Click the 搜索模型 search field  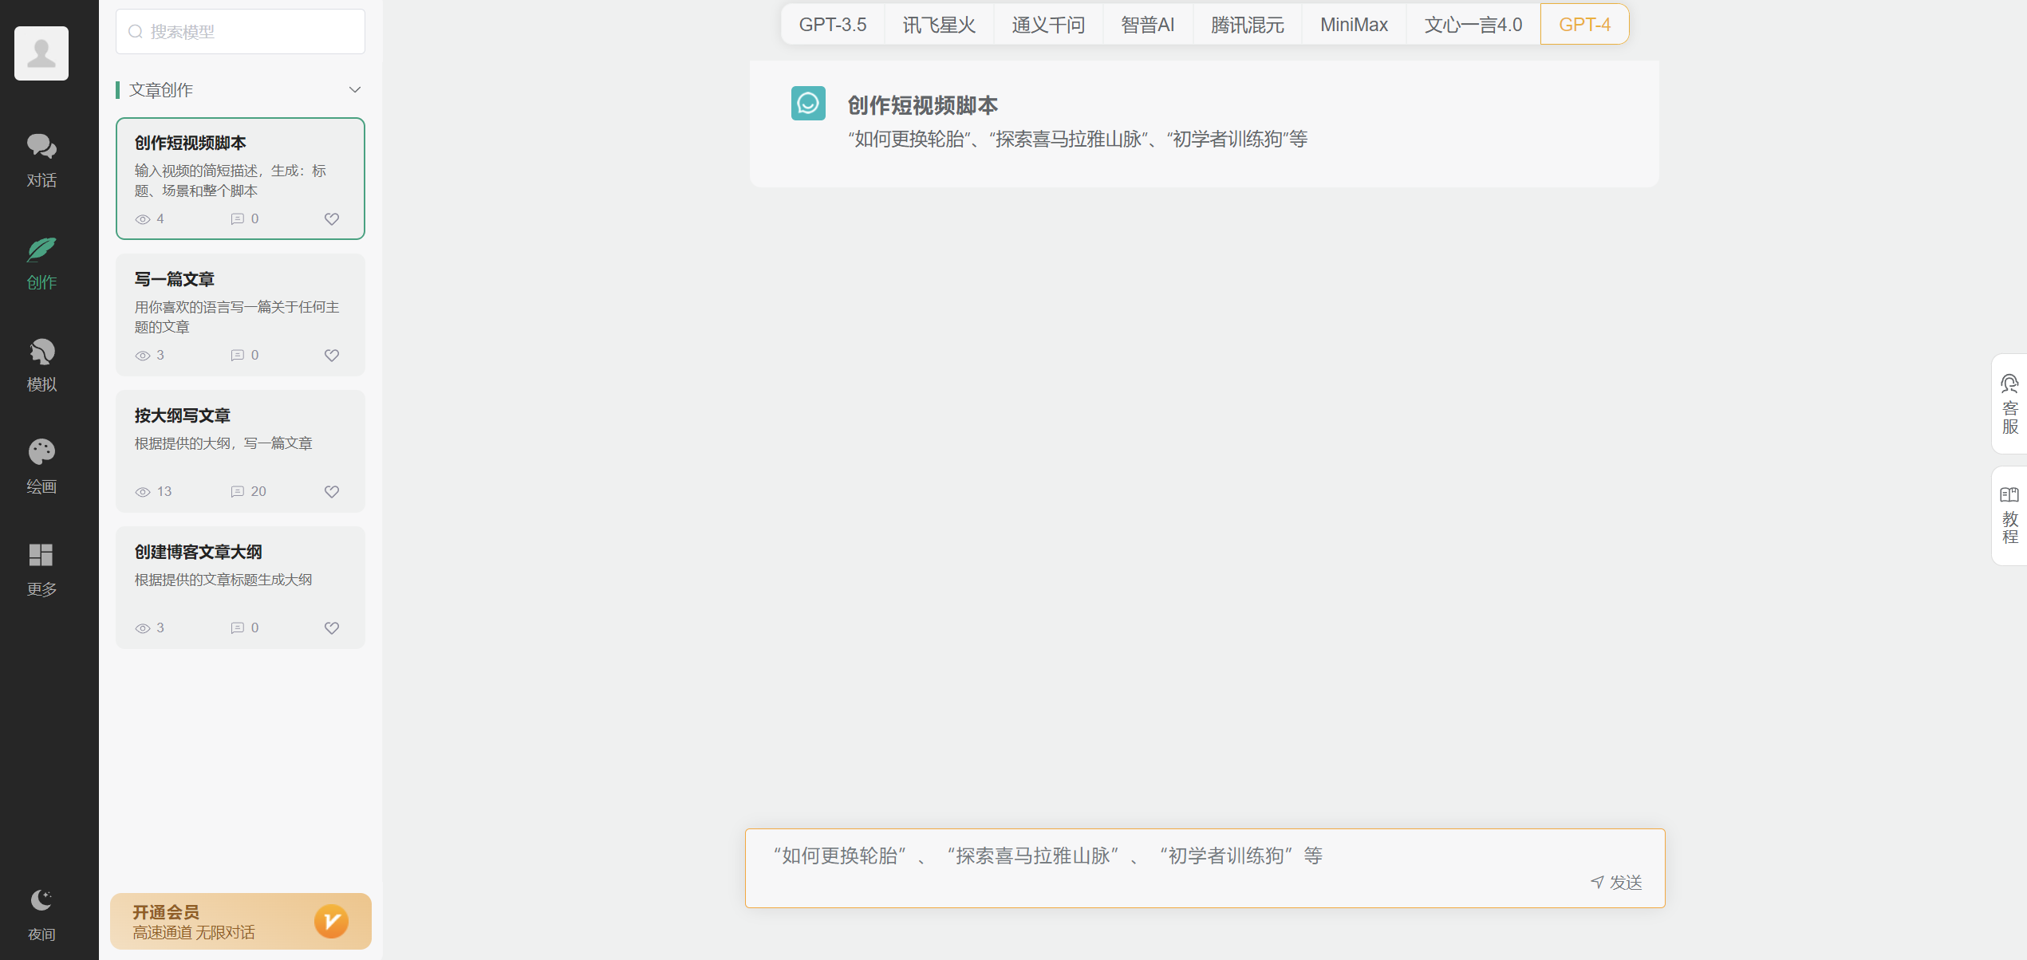[x=239, y=31]
